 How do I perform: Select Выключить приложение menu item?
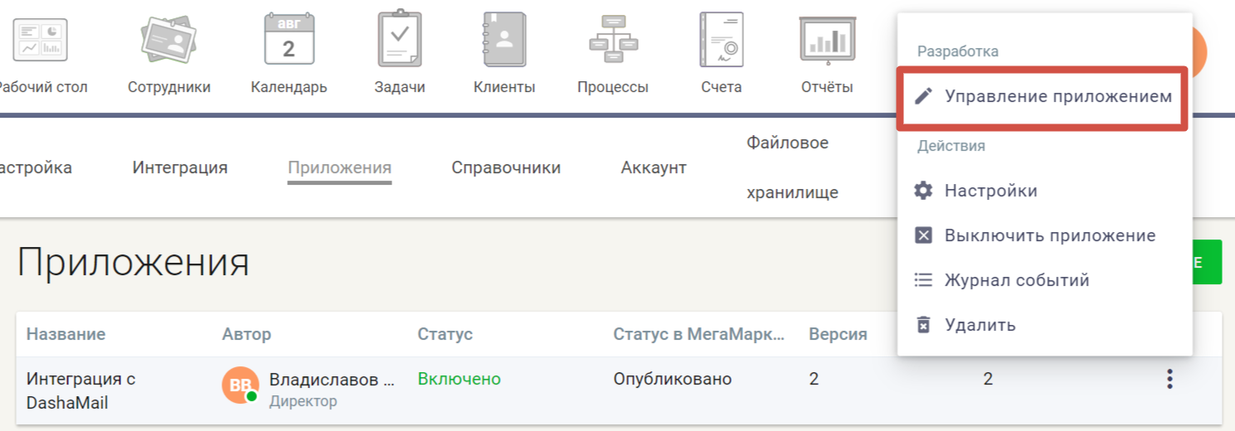1049,235
